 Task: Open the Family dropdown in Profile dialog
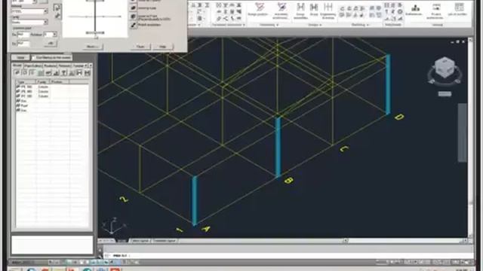point(45,22)
